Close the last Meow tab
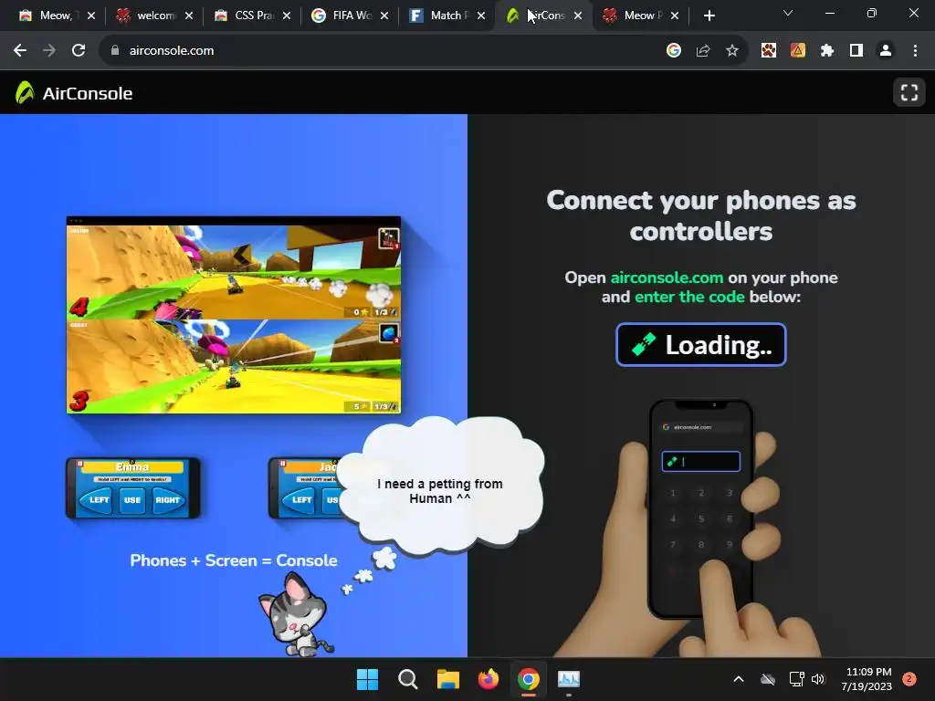 click(x=675, y=16)
